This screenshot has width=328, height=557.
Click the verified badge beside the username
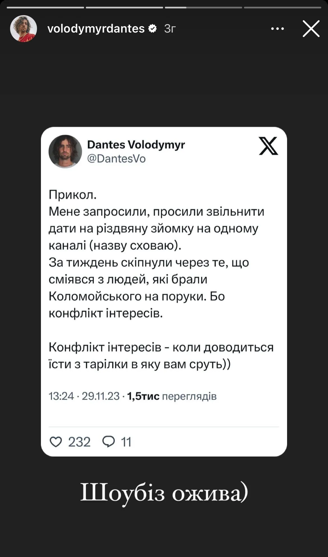click(153, 28)
